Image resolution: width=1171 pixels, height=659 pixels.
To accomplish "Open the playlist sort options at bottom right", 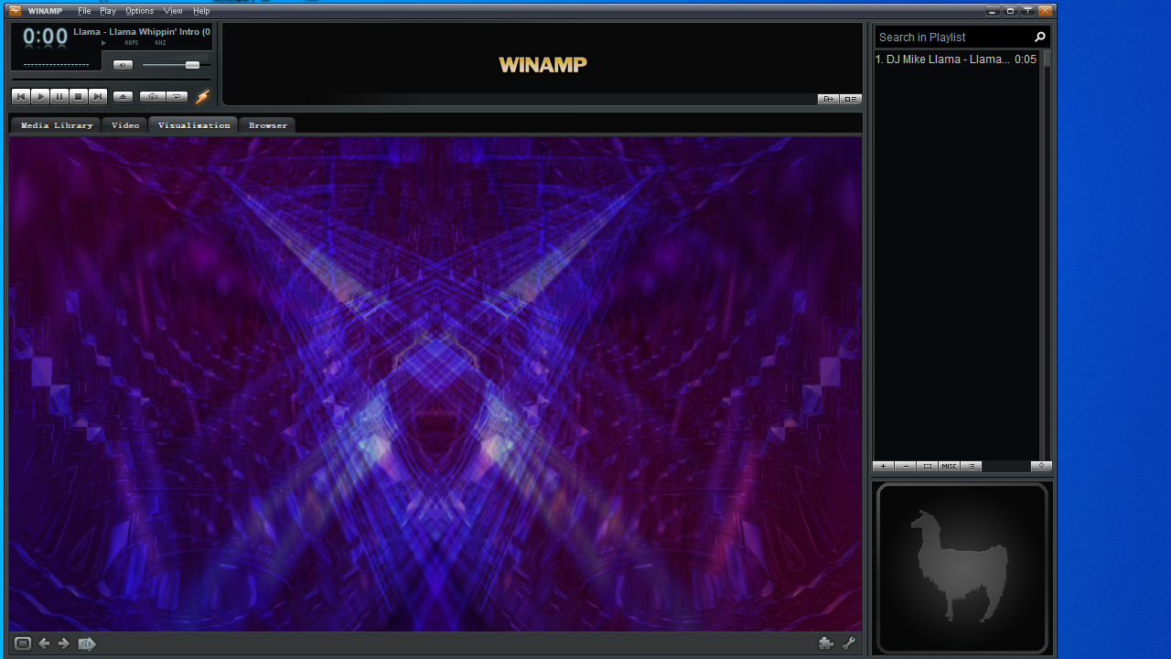I will click(1041, 466).
